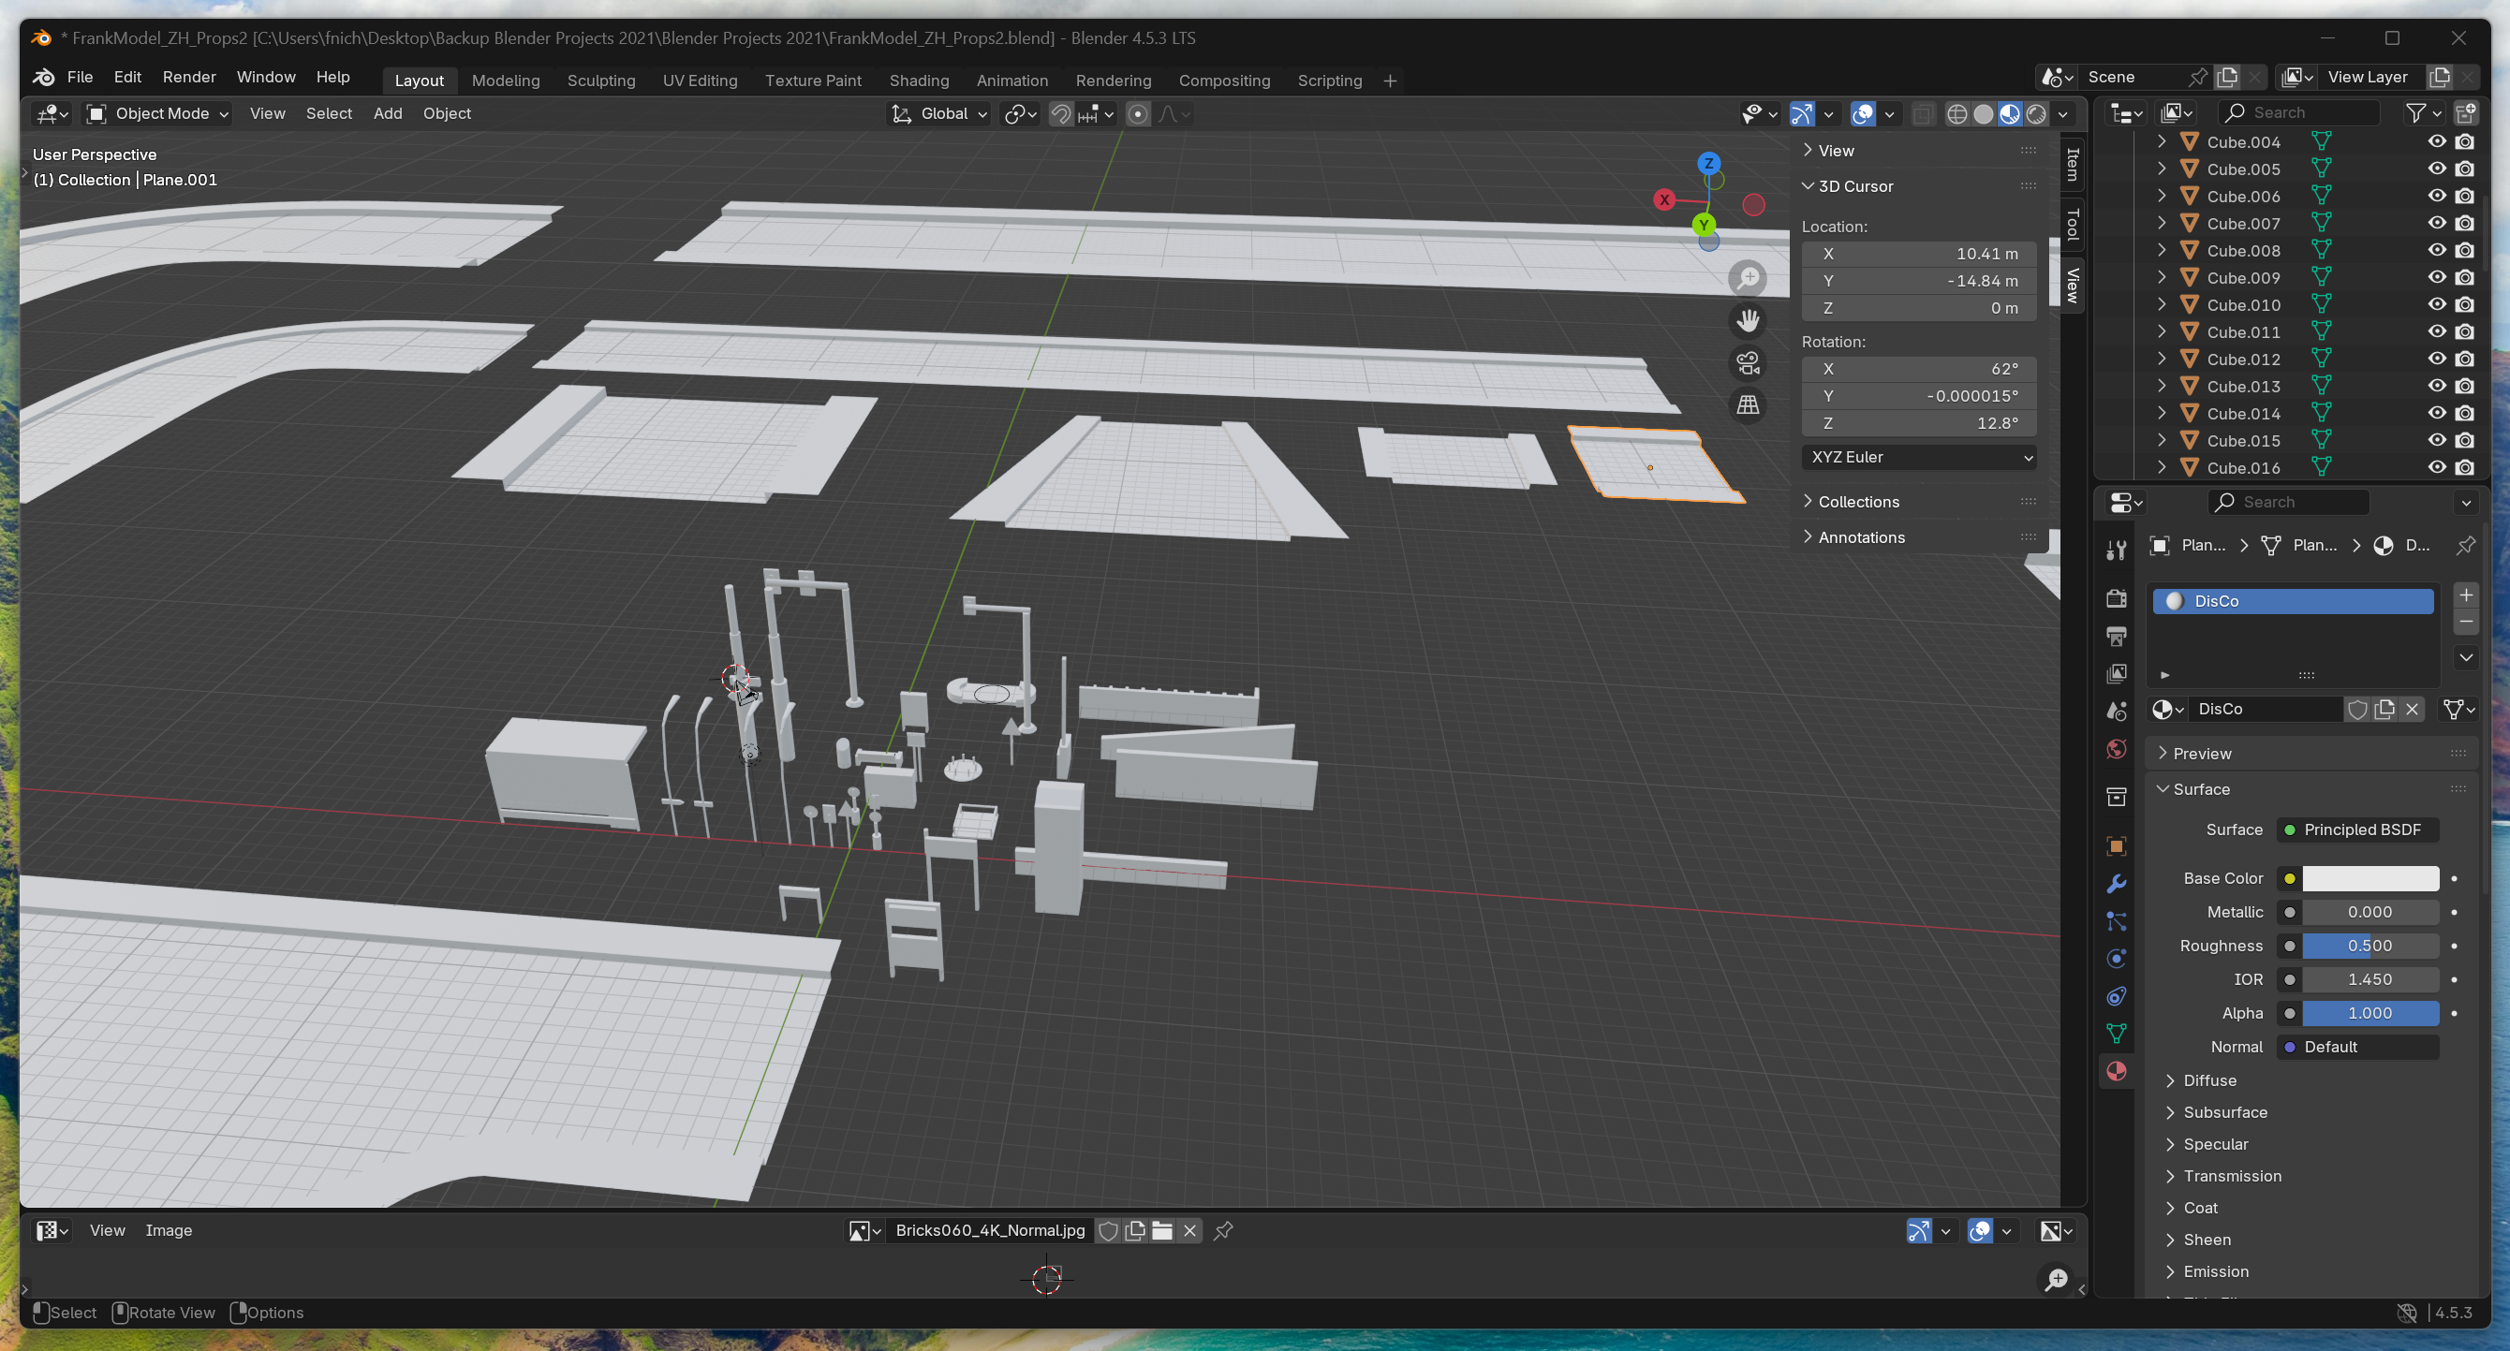Expand the Collections panel
Image resolution: width=2510 pixels, height=1351 pixels.
click(x=1857, y=503)
